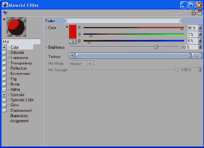Click the red sphere material preview
Viewport: 204px width, 148px height.
pyautogui.click(x=17, y=27)
